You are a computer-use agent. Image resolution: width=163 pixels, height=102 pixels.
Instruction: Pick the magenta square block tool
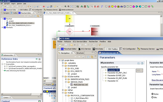click(x=134, y=7)
